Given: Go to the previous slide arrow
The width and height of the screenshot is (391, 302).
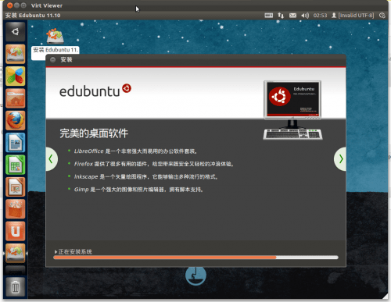Looking at the screenshot, I should point(51,159).
